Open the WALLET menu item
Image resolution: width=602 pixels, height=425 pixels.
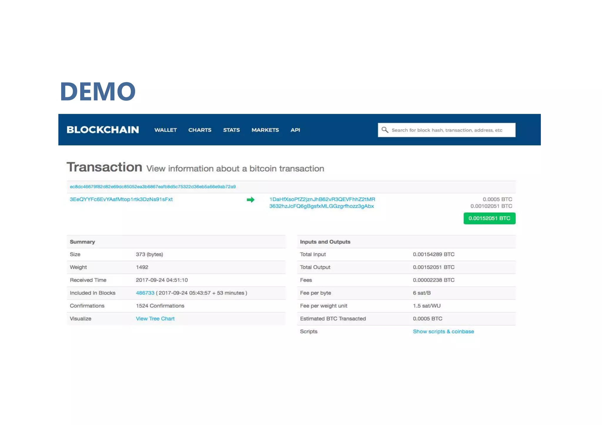click(x=165, y=130)
